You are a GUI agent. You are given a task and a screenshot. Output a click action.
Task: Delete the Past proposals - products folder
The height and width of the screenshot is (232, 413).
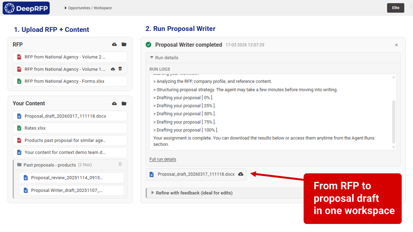coord(120,164)
